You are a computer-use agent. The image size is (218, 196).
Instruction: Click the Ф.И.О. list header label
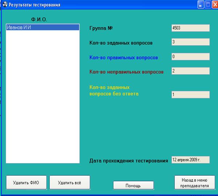pos(39,20)
